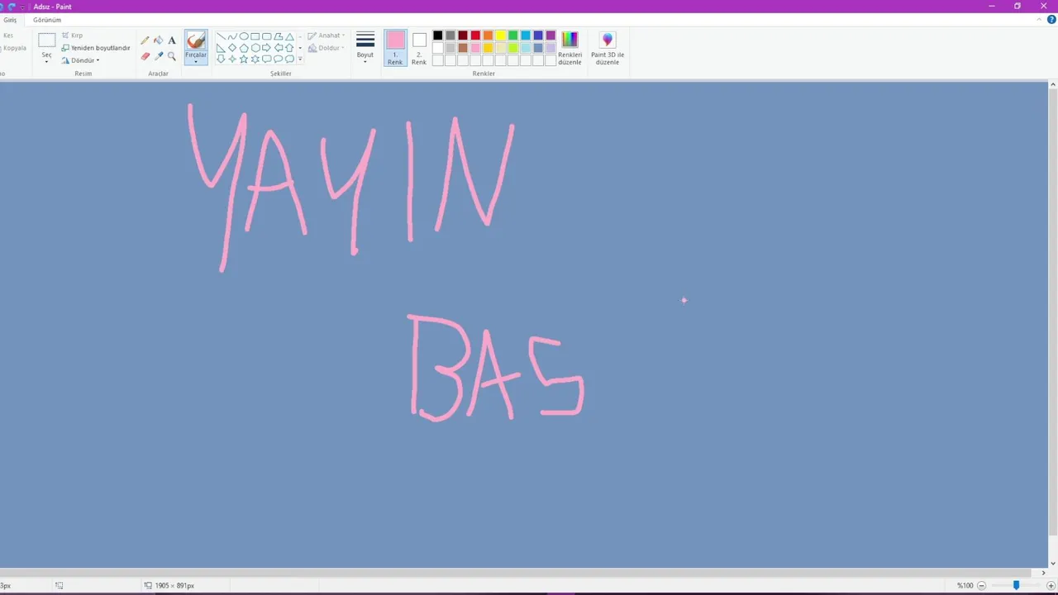This screenshot has width=1058, height=595.
Task: Click the zoom slider handle
Action: point(1016,585)
